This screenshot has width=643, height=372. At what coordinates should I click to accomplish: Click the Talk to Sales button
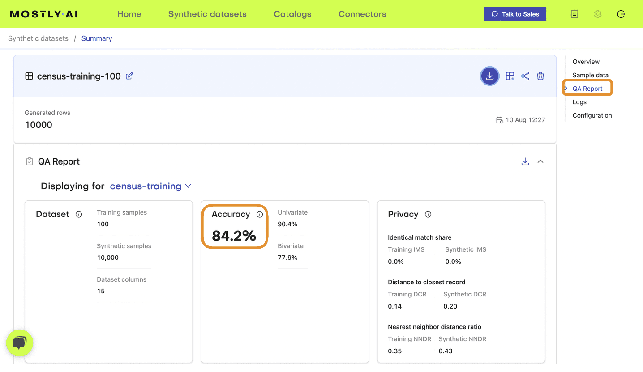tap(515, 14)
